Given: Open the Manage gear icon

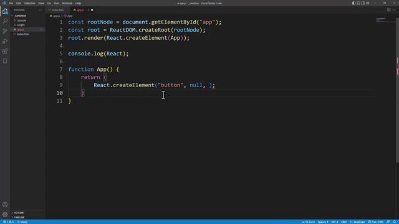Looking at the screenshot, I should pyautogui.click(x=5, y=215).
